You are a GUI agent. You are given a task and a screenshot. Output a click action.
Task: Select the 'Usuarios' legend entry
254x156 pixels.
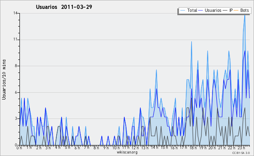(x=210, y=10)
